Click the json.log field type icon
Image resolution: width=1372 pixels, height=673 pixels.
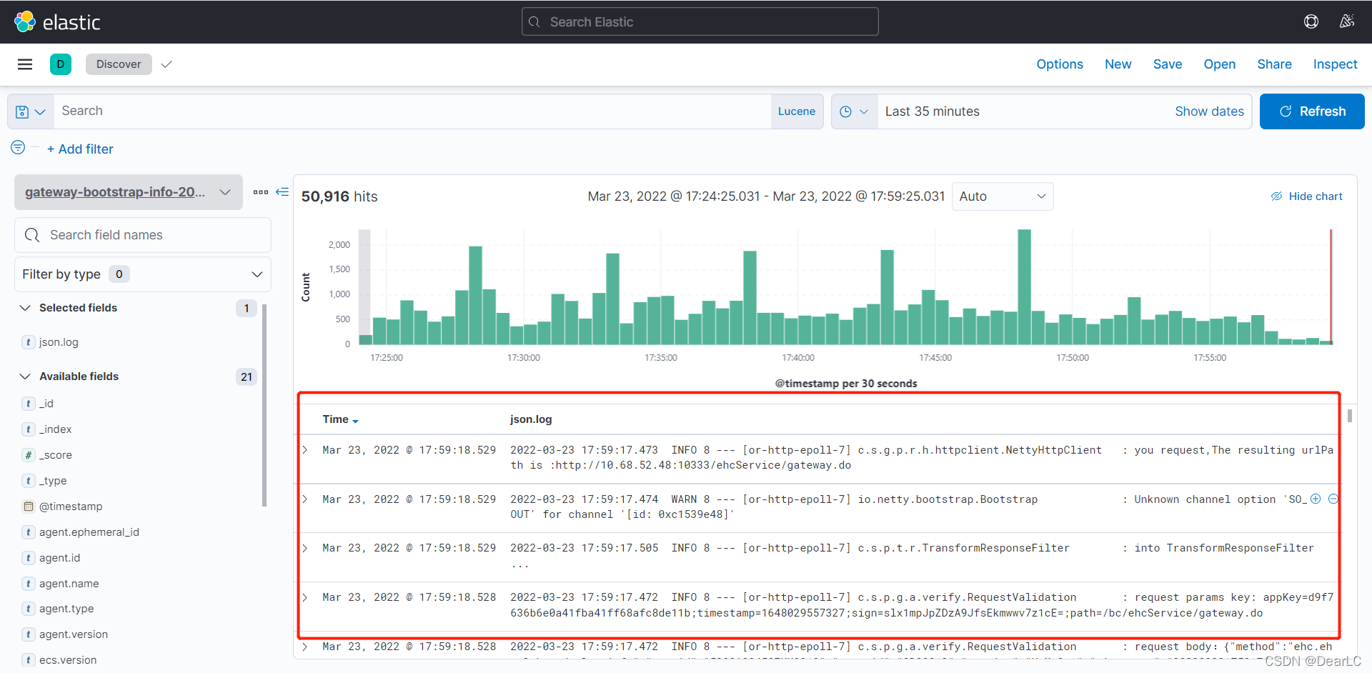point(29,342)
